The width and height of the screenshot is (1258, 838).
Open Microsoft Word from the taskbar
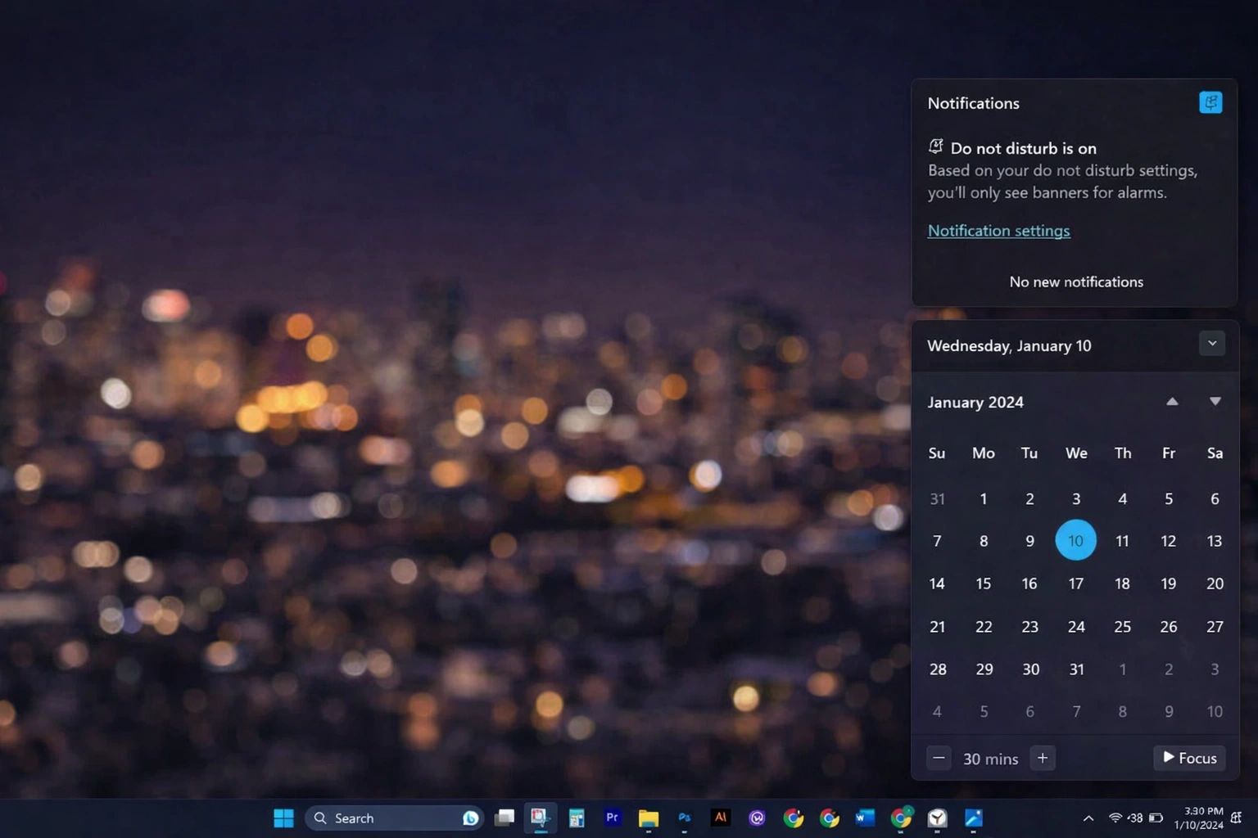coord(863,818)
